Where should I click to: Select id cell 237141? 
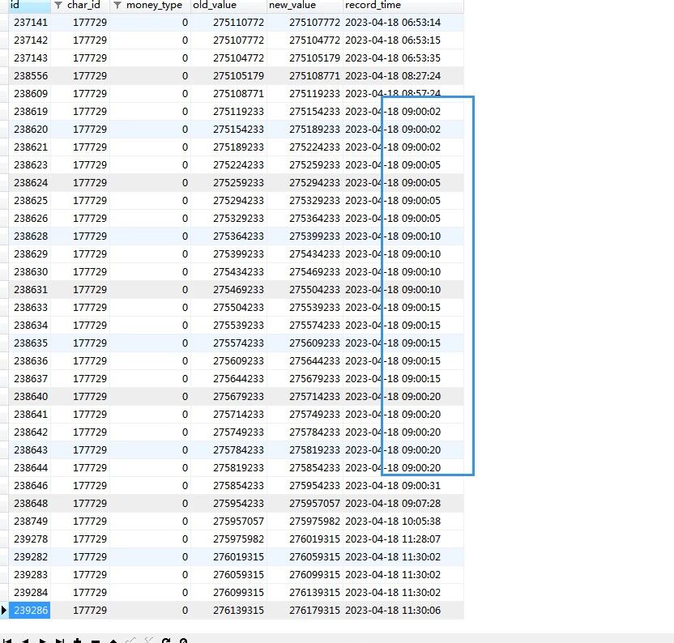point(31,23)
